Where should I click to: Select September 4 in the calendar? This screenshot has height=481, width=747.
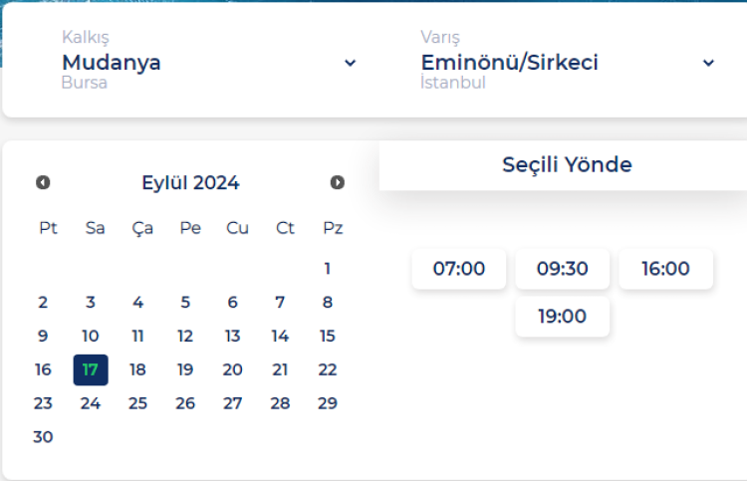138,302
